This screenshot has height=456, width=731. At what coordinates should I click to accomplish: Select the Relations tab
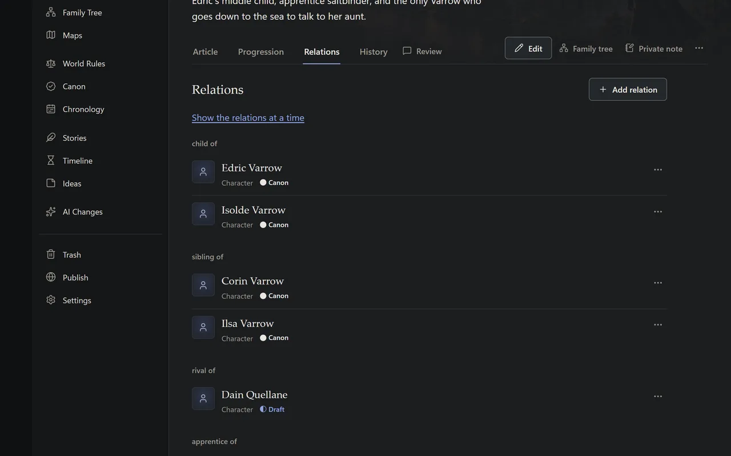(322, 51)
